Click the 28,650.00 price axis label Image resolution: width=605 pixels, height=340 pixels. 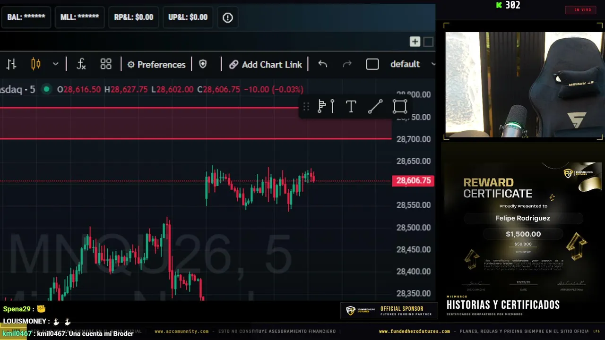point(414,161)
